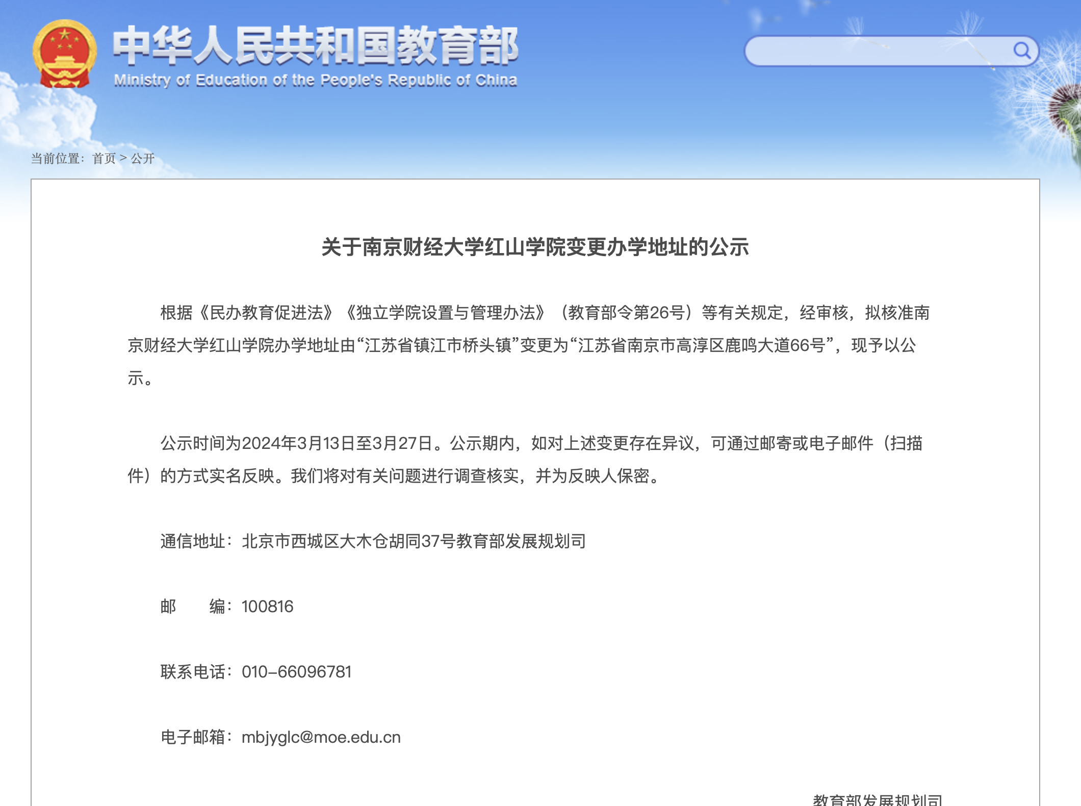Click the email address mbjyglc@moe.edu.cn
The width and height of the screenshot is (1081, 806).
pos(321,737)
